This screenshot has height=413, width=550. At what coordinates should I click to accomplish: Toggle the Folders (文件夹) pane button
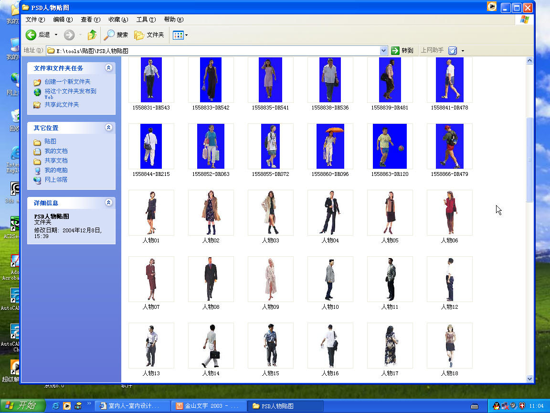click(149, 35)
